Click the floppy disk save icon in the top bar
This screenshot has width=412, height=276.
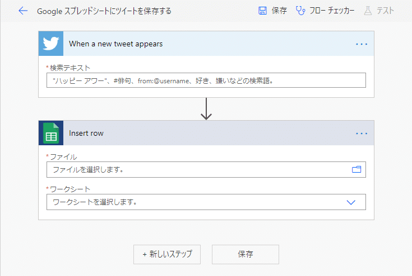coord(262,11)
